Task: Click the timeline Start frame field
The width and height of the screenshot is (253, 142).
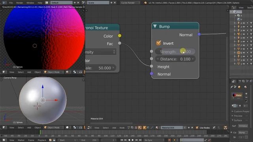Action: [x=68, y=140]
